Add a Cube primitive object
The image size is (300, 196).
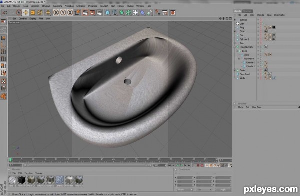[x=107, y=13]
